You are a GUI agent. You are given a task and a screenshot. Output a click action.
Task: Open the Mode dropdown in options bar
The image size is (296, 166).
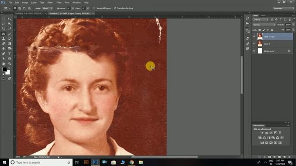click(47, 8)
